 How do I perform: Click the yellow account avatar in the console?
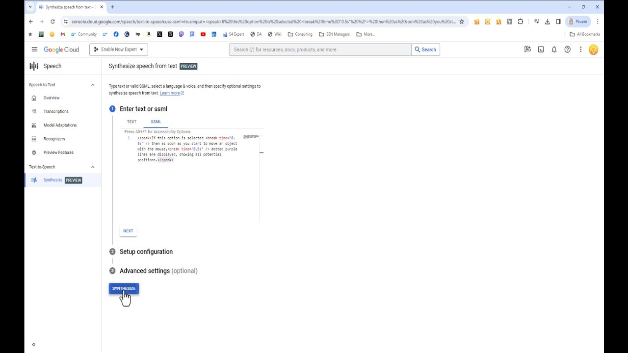(593, 50)
